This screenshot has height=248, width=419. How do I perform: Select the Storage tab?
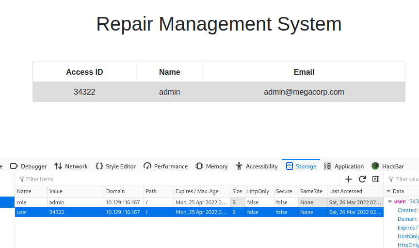coord(301,166)
